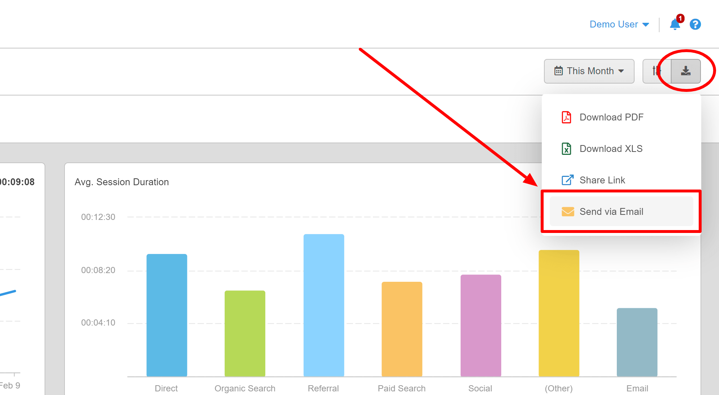Select Share Link menu item
Screen dimensions: 719x395
click(603, 180)
